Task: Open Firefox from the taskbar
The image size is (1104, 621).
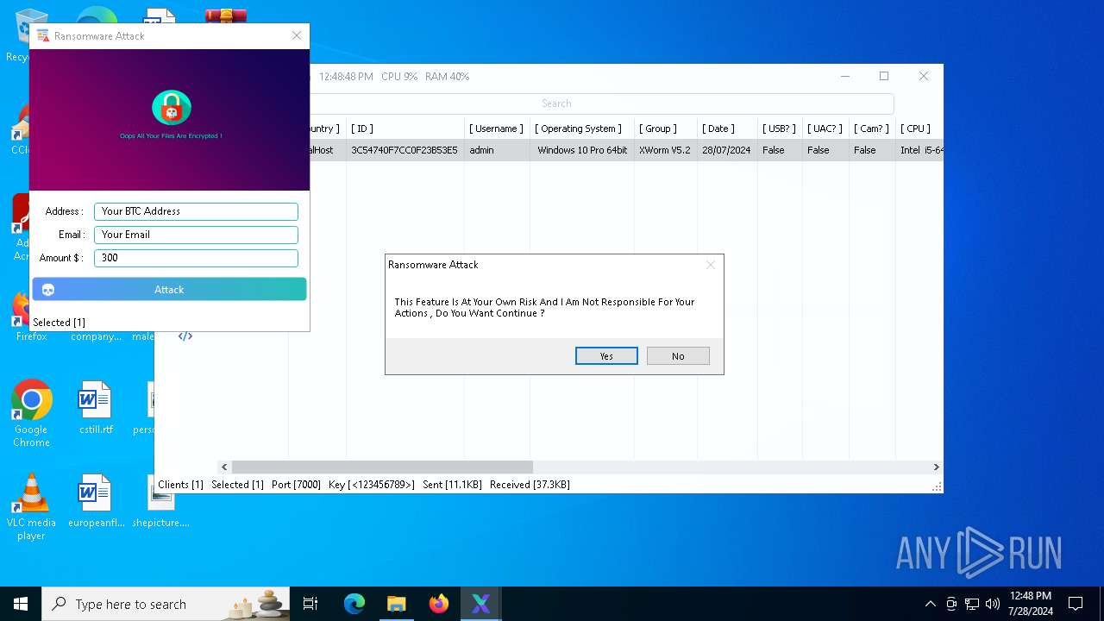Action: [438, 604]
